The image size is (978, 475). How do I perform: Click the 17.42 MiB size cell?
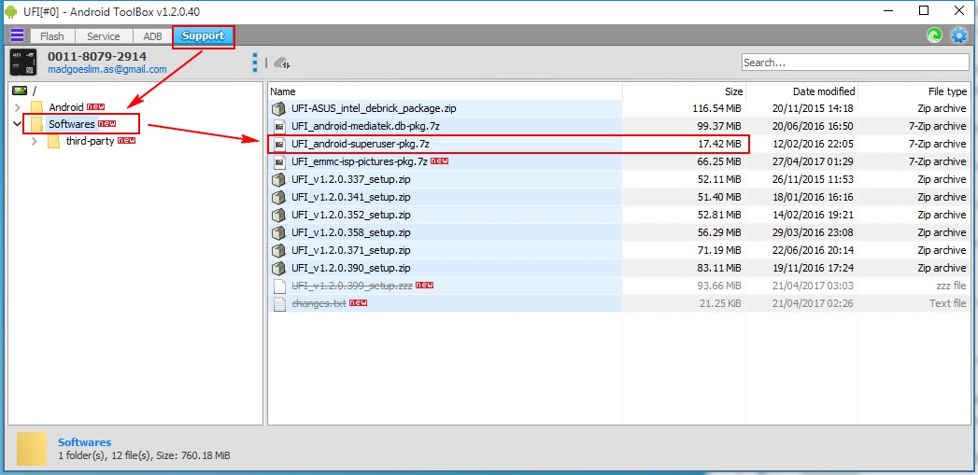click(x=720, y=144)
